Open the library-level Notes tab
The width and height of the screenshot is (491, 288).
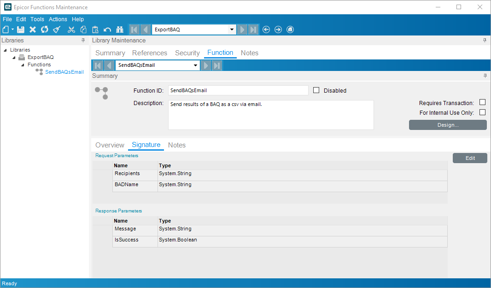click(250, 53)
